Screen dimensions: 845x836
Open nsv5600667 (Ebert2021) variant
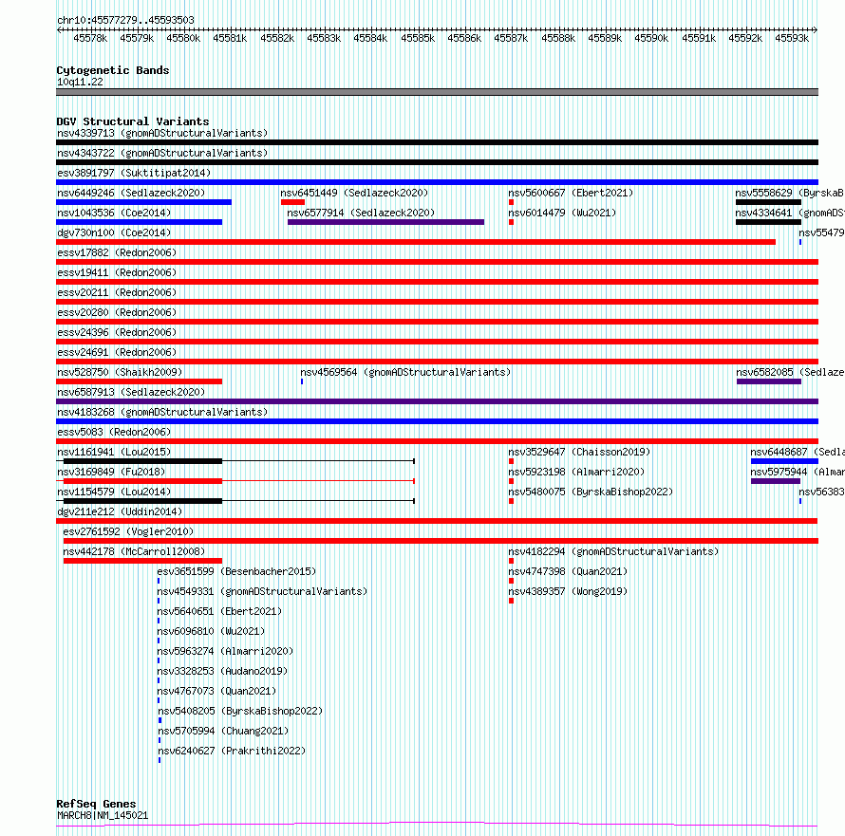coord(571,193)
